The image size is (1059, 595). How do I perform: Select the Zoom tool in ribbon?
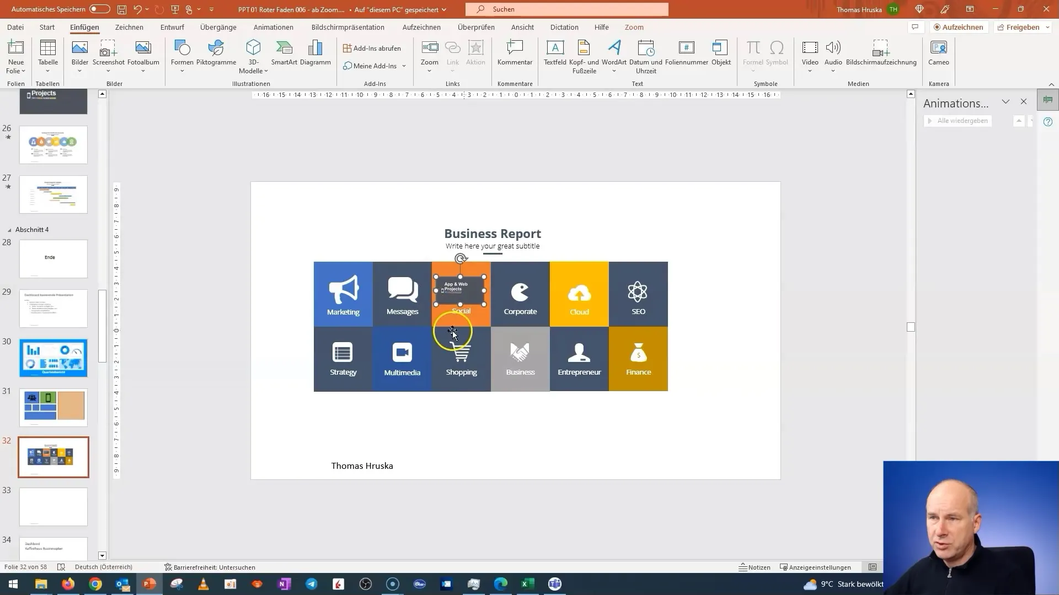pyautogui.click(x=429, y=55)
